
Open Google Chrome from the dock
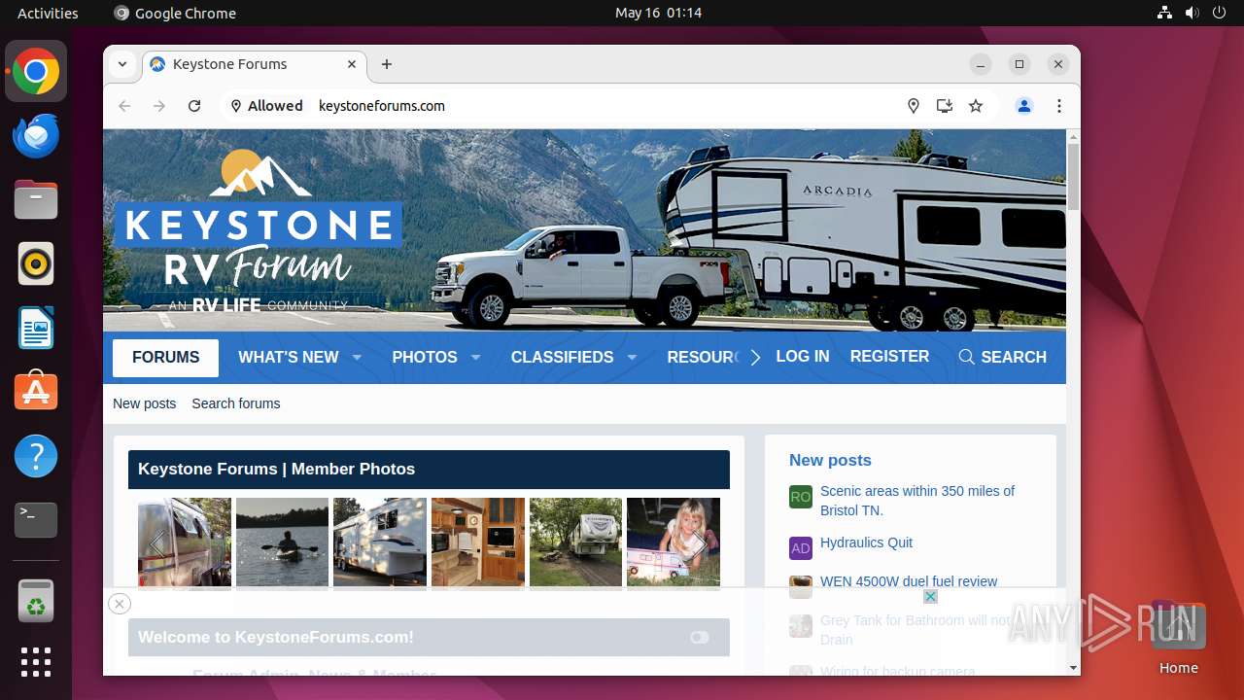click(x=36, y=72)
